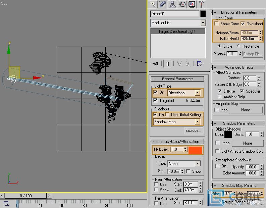Image resolution: width=266 pixels, height=208 pixels.
Task: Click the Pin Stack icon
Action: tap(155, 64)
